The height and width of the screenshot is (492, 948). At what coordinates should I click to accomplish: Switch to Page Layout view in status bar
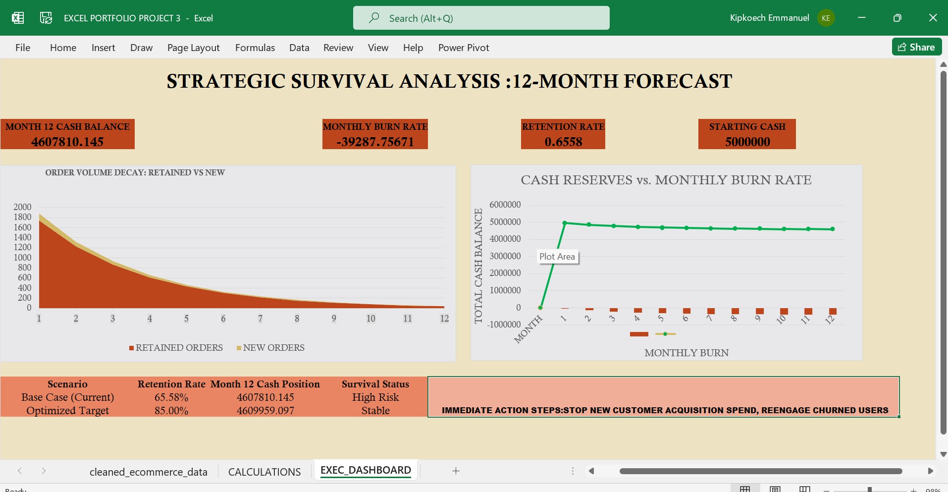[775, 489]
